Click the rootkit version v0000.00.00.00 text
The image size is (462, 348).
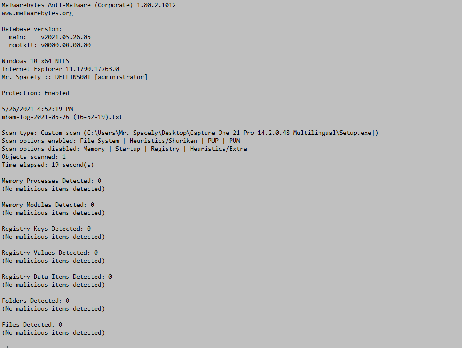(66, 45)
